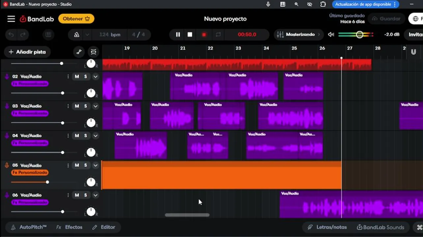
Task: Adjust track 05 volume slider
Action: coord(47,182)
